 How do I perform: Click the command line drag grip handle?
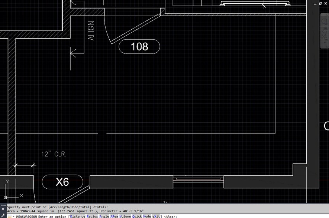(x=3, y=205)
